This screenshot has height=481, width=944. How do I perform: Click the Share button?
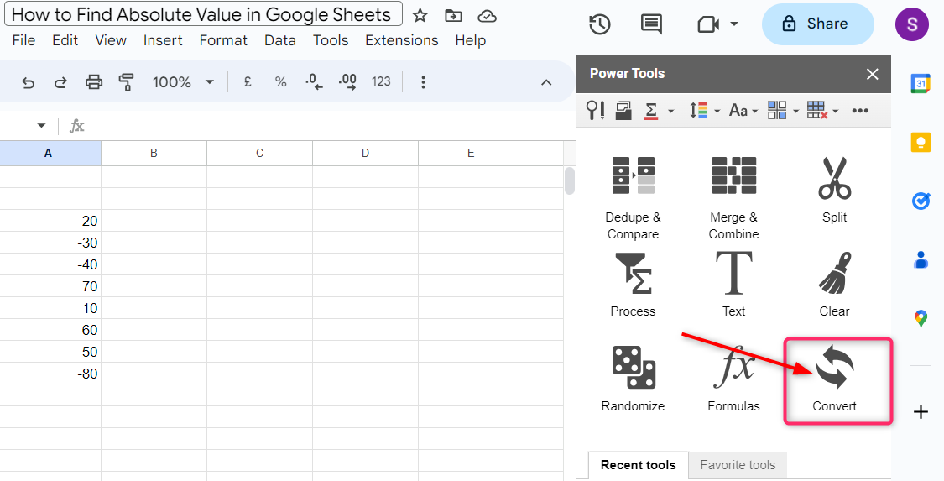[817, 24]
